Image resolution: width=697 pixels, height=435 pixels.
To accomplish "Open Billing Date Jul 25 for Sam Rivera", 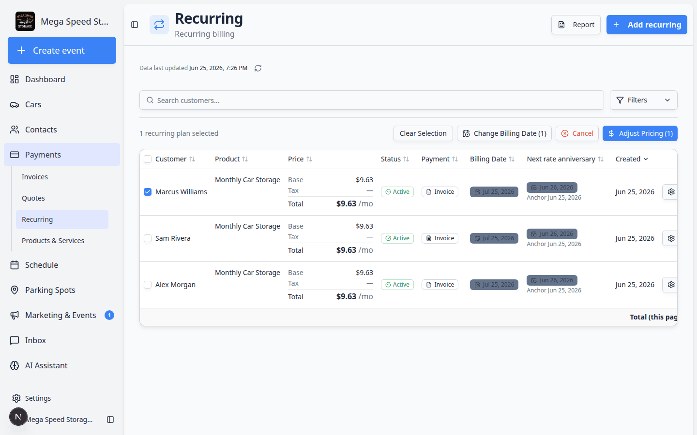I will [494, 238].
